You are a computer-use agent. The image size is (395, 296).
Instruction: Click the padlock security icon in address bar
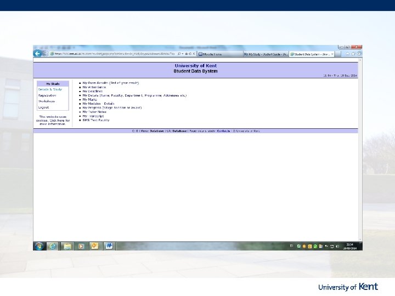coord(187,54)
